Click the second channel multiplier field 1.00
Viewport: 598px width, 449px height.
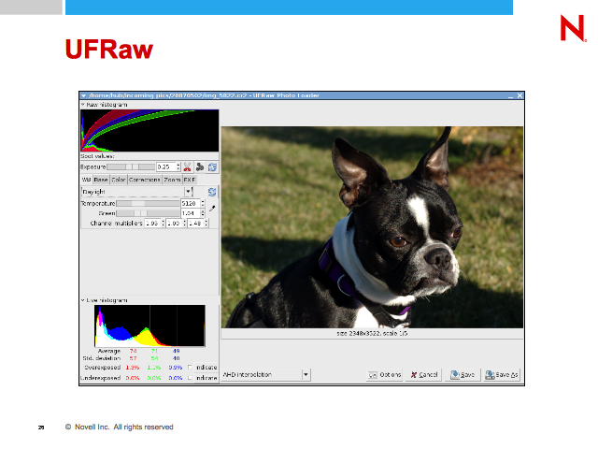coord(175,223)
